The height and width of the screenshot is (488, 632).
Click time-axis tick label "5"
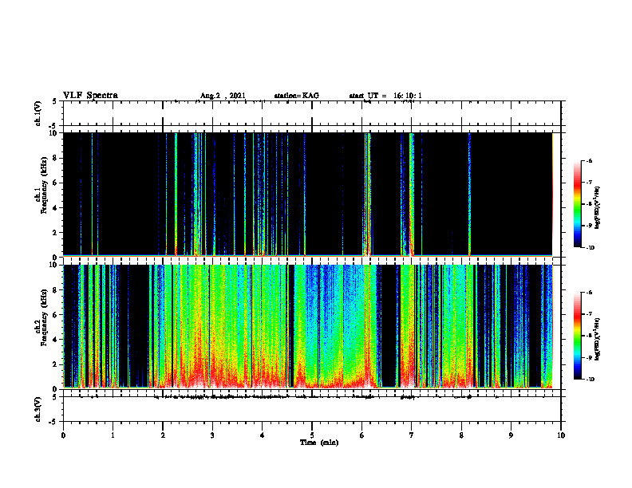click(x=312, y=435)
